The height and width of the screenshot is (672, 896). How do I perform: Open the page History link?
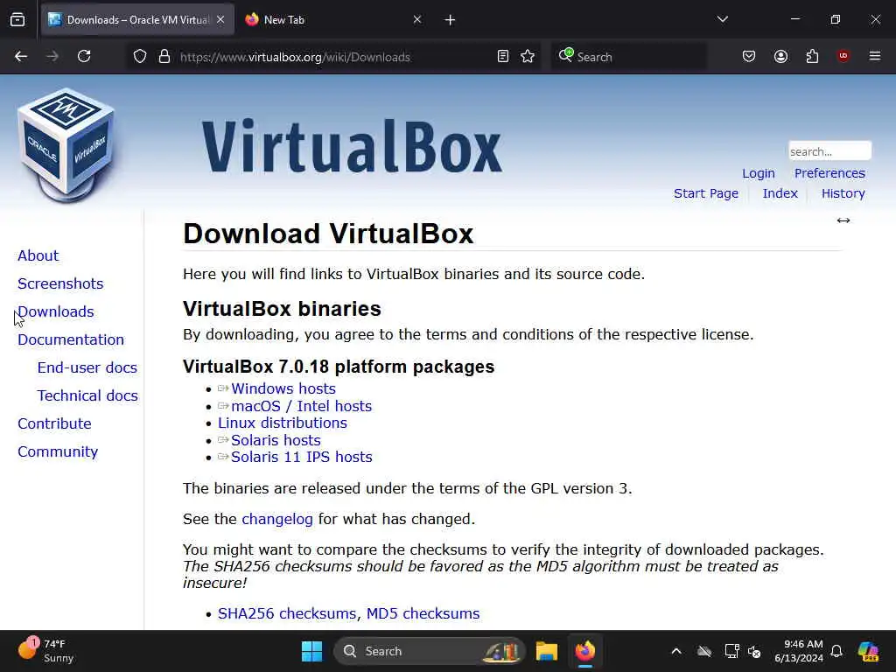[843, 193]
